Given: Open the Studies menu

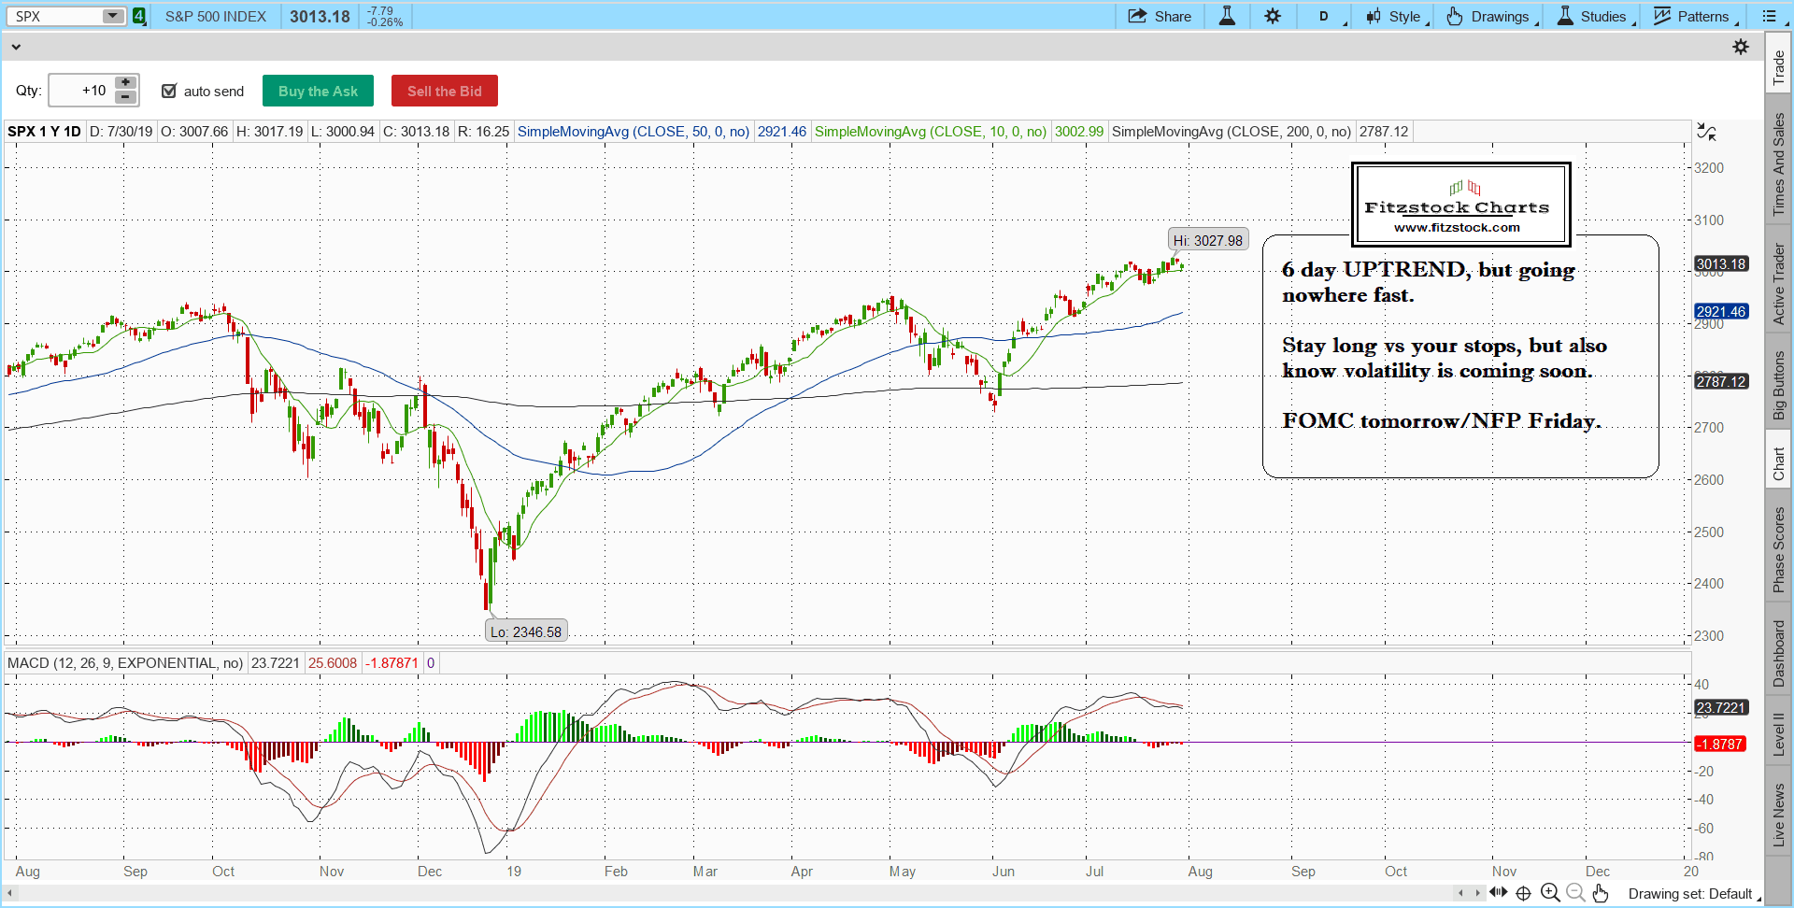Looking at the screenshot, I should pos(1596,16).
